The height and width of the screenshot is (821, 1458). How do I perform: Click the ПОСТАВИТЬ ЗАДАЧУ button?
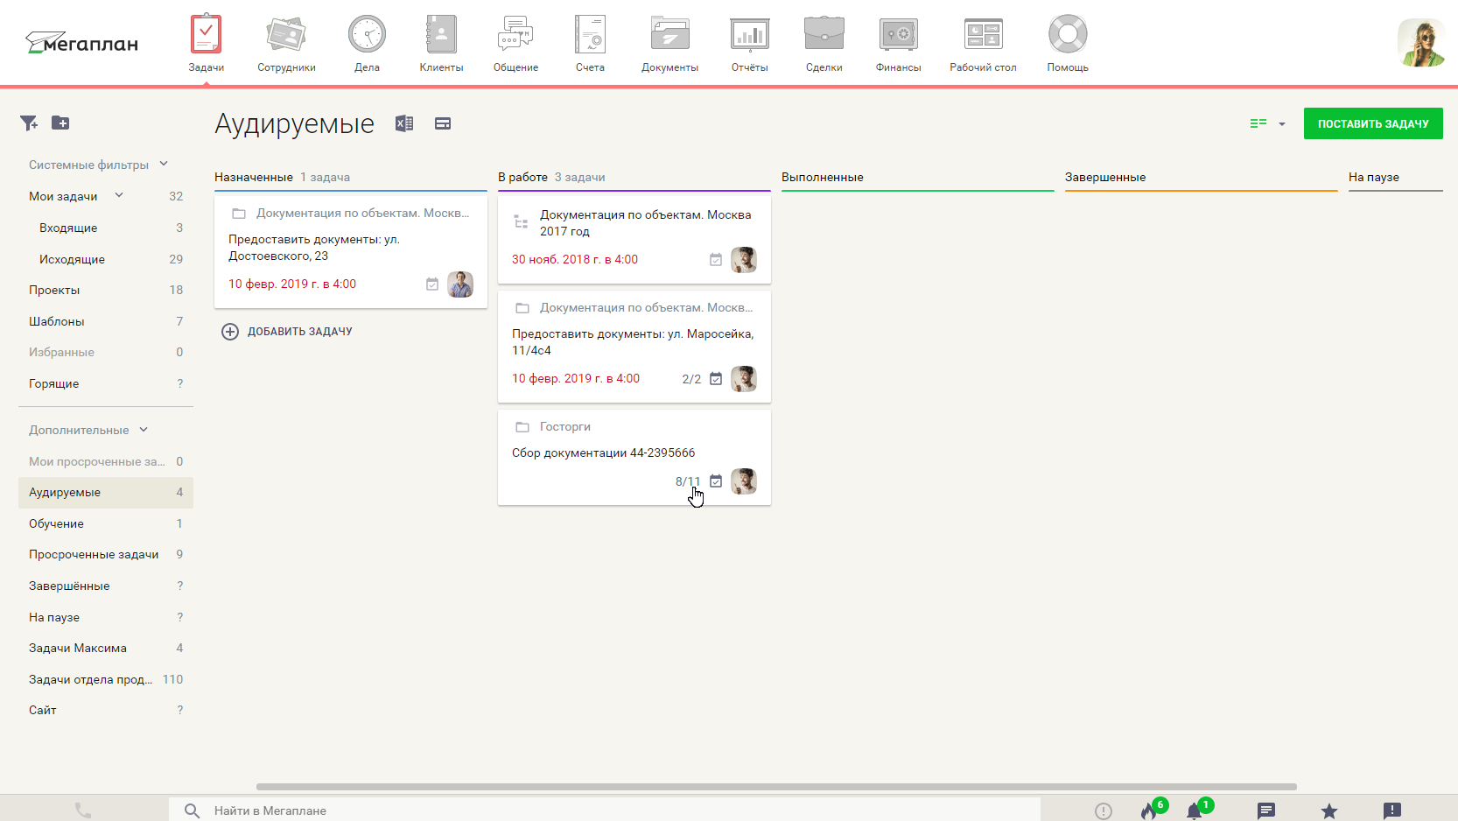1373,123
